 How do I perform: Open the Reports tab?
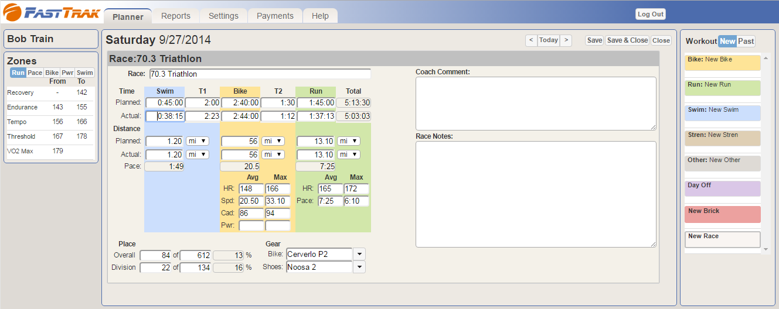(x=175, y=16)
